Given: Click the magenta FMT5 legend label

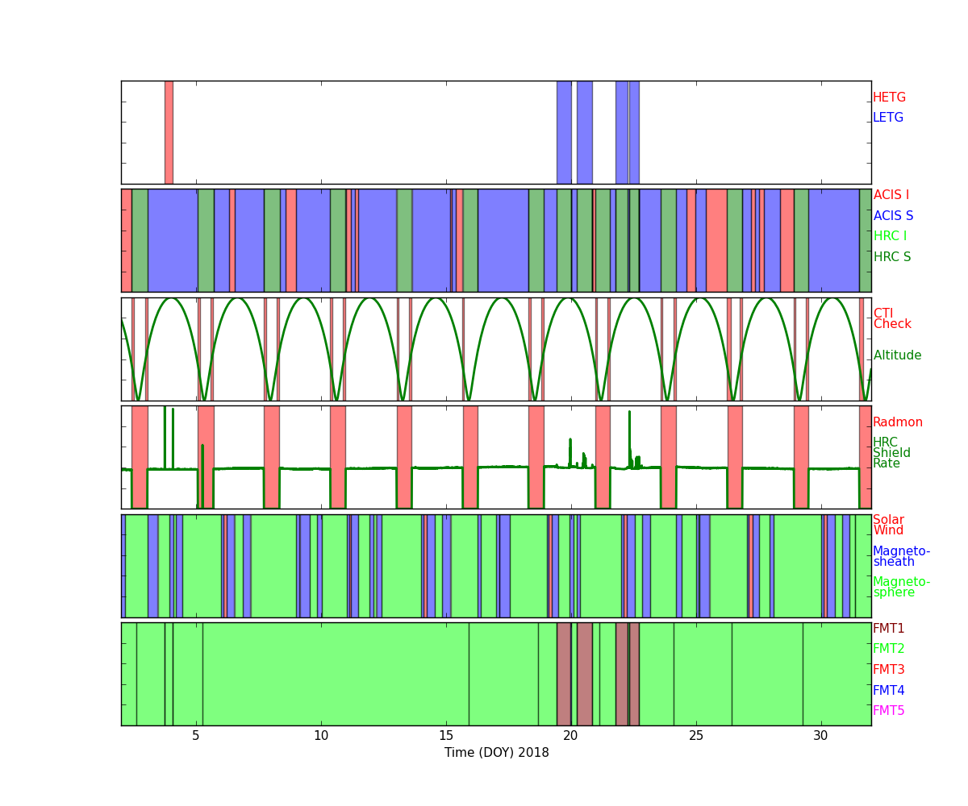Looking at the screenshot, I should 888,711.
